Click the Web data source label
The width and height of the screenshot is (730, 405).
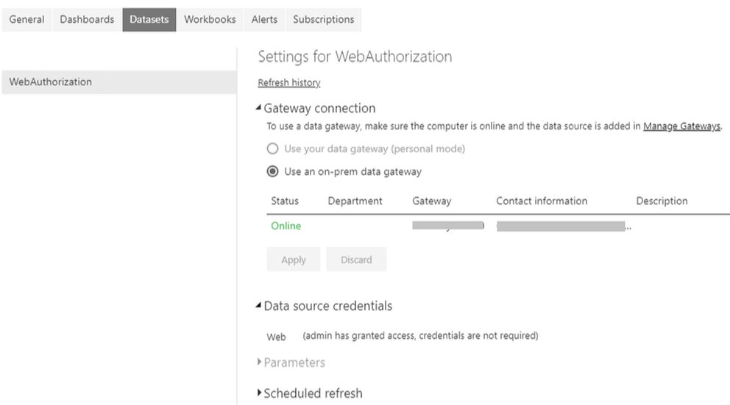(x=276, y=337)
